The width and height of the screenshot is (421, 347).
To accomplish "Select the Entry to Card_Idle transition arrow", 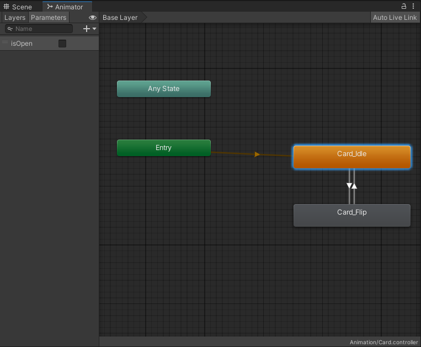I will tap(257, 154).
